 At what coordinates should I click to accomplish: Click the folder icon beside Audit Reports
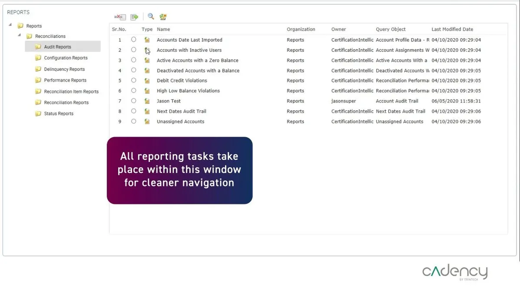coord(38,47)
